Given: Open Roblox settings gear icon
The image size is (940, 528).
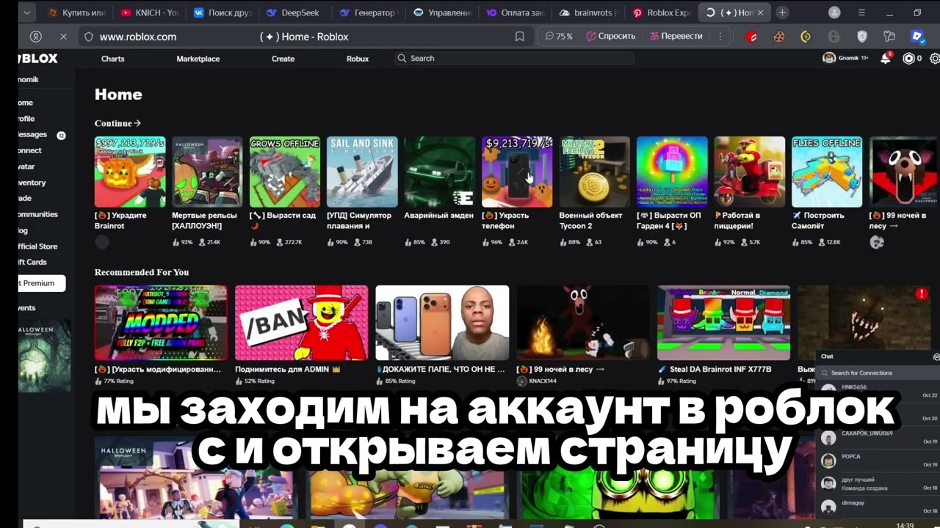Looking at the screenshot, I should click(935, 59).
